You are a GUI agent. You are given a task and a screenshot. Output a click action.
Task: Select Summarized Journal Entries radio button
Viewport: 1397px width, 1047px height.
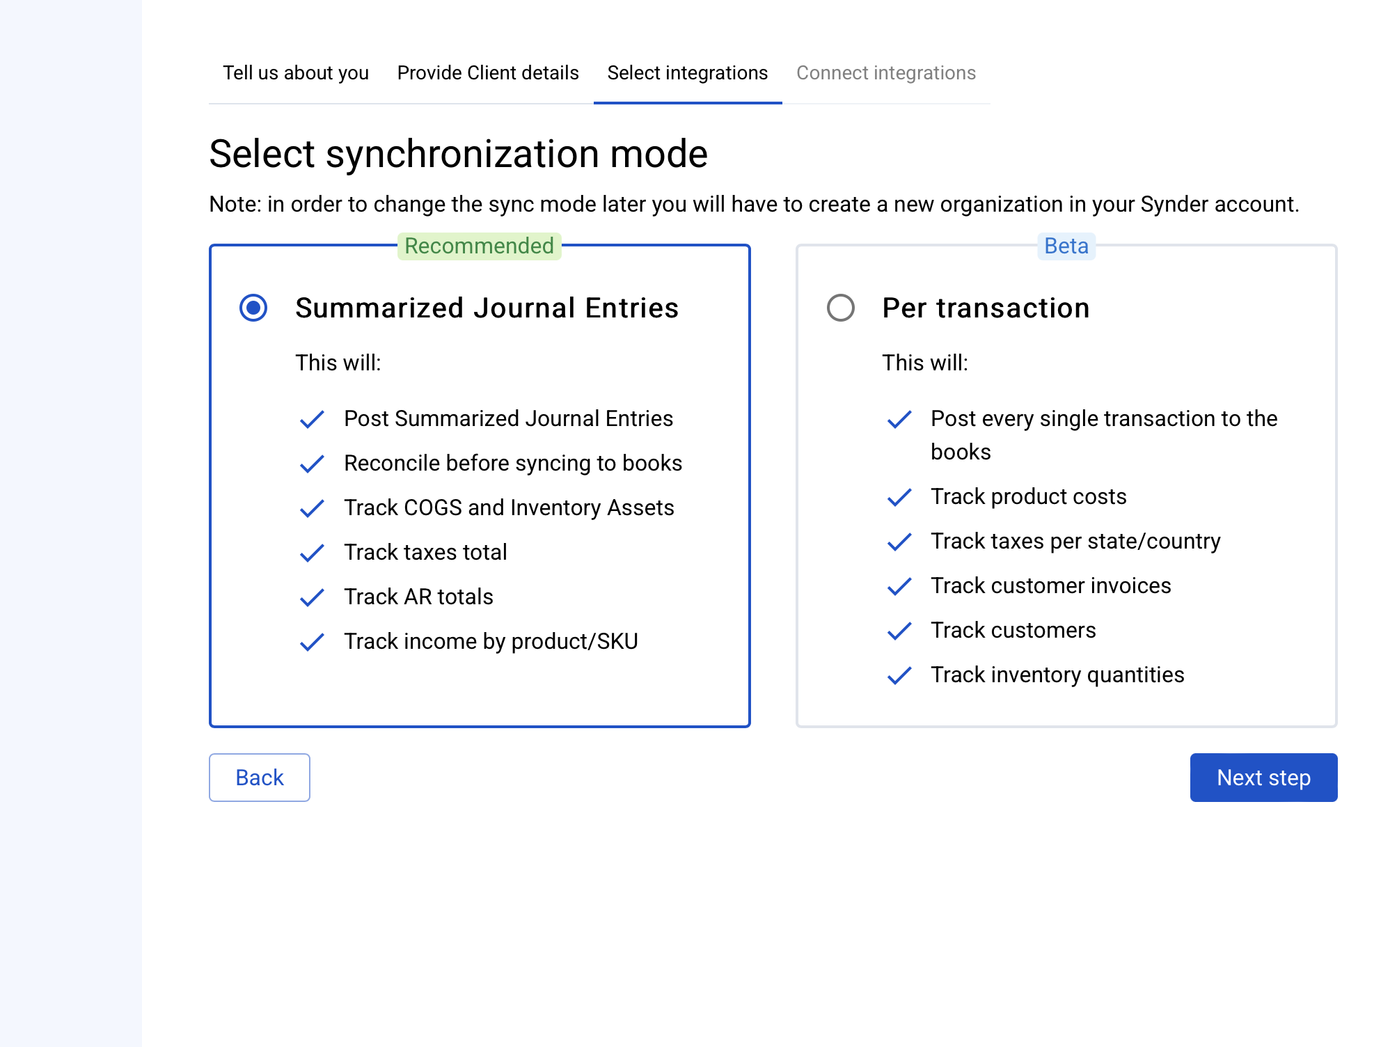[x=253, y=308]
